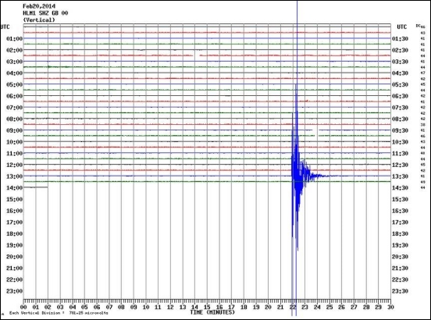This screenshot has width=431, height=320.
Task: Click the "(Vertical)" component label
Action: pyautogui.click(x=39, y=20)
